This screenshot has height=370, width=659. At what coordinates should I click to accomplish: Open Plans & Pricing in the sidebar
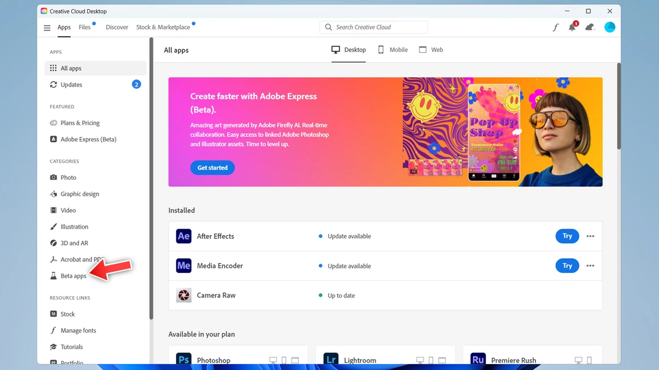pos(96,123)
